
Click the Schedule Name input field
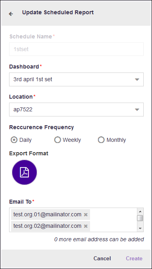[x=76, y=49]
